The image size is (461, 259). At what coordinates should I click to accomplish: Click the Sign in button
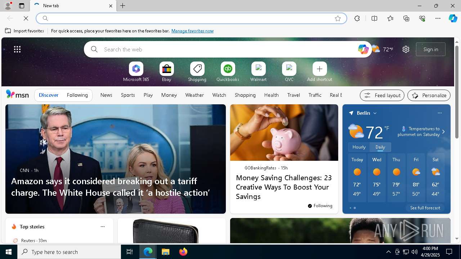431,49
